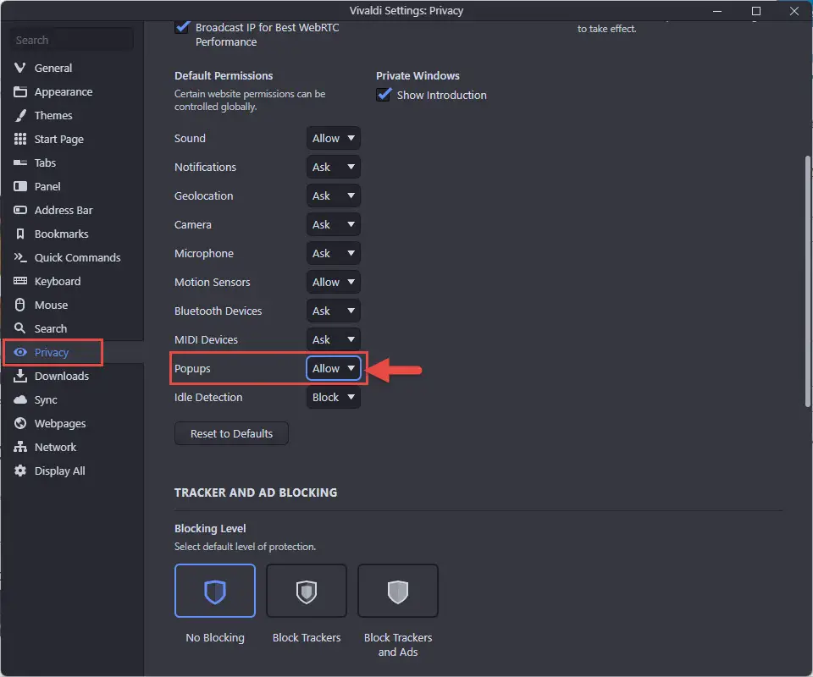813x677 pixels.
Task: Click the TRACKER AND AD BLOCKING heading
Action: click(x=256, y=493)
